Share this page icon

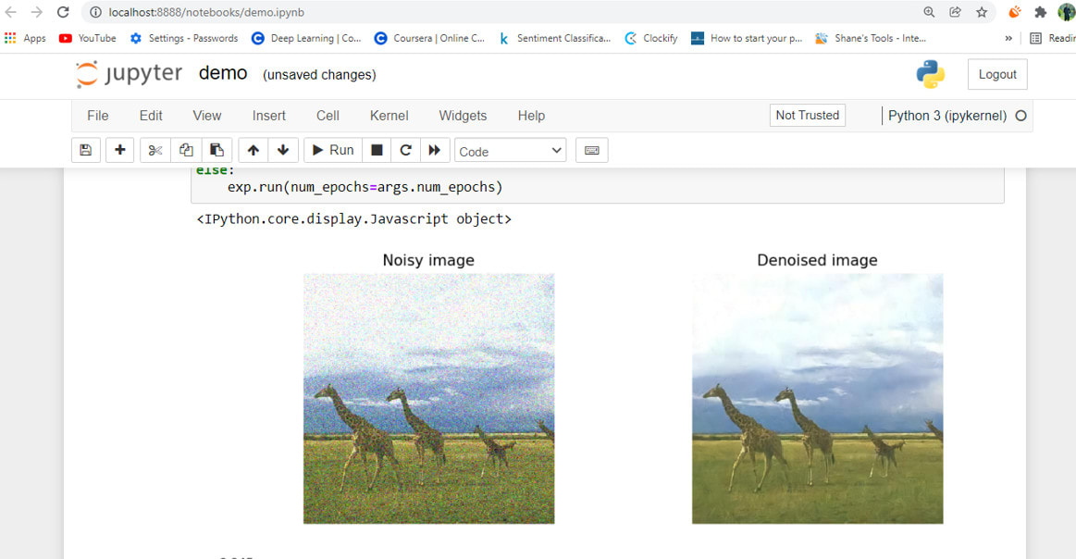[x=955, y=12]
